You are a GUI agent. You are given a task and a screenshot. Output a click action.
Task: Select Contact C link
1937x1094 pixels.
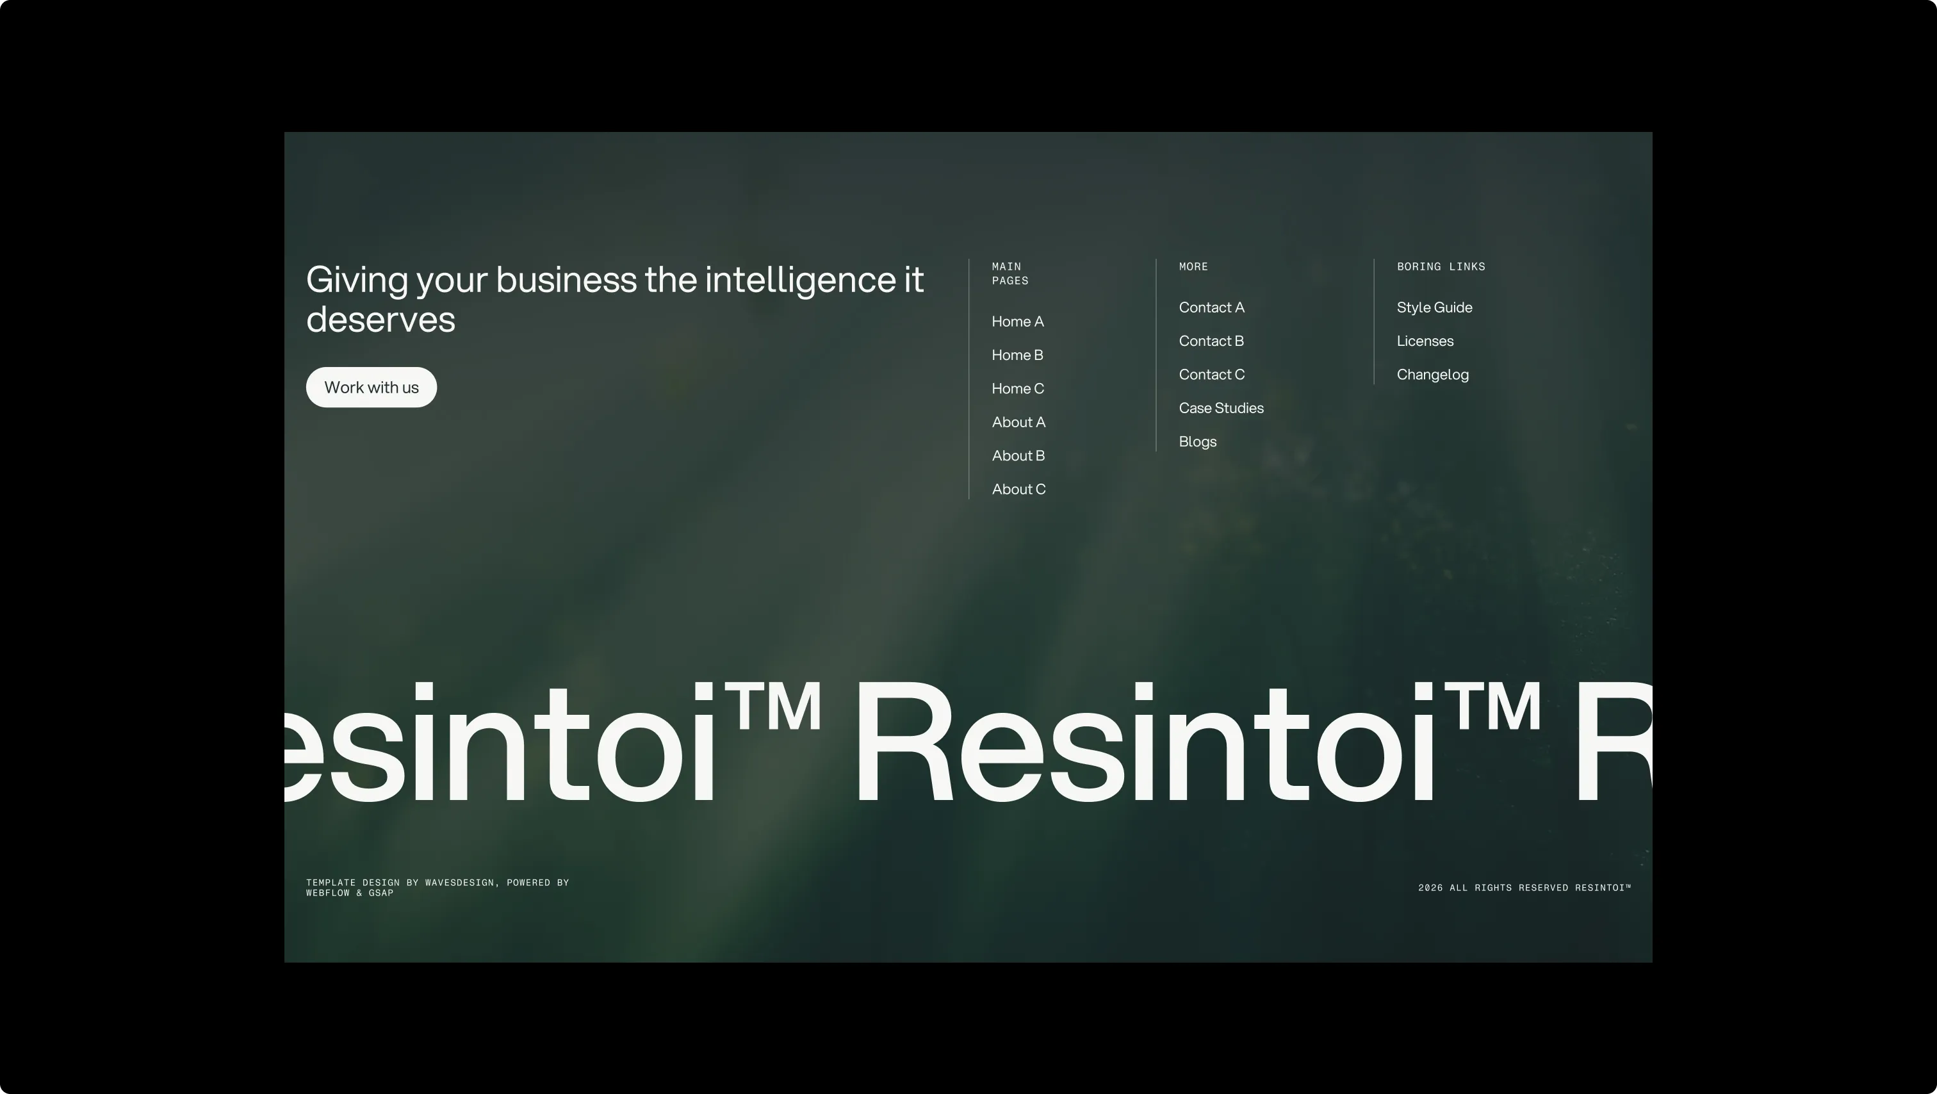[1211, 375]
